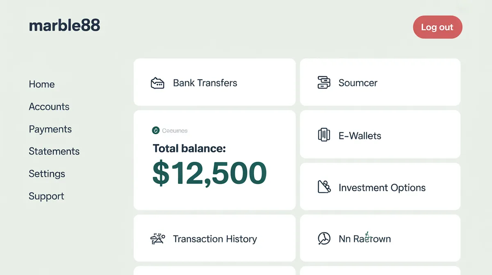Click the green droplet balance icon
Viewport: 492px width, 275px height.
coord(155,131)
